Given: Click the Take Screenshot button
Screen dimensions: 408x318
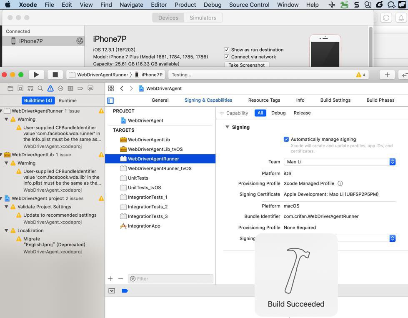Looking at the screenshot, I should click(247, 65).
